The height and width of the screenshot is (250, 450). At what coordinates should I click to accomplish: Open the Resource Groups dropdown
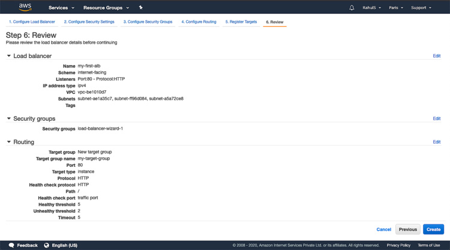click(106, 8)
